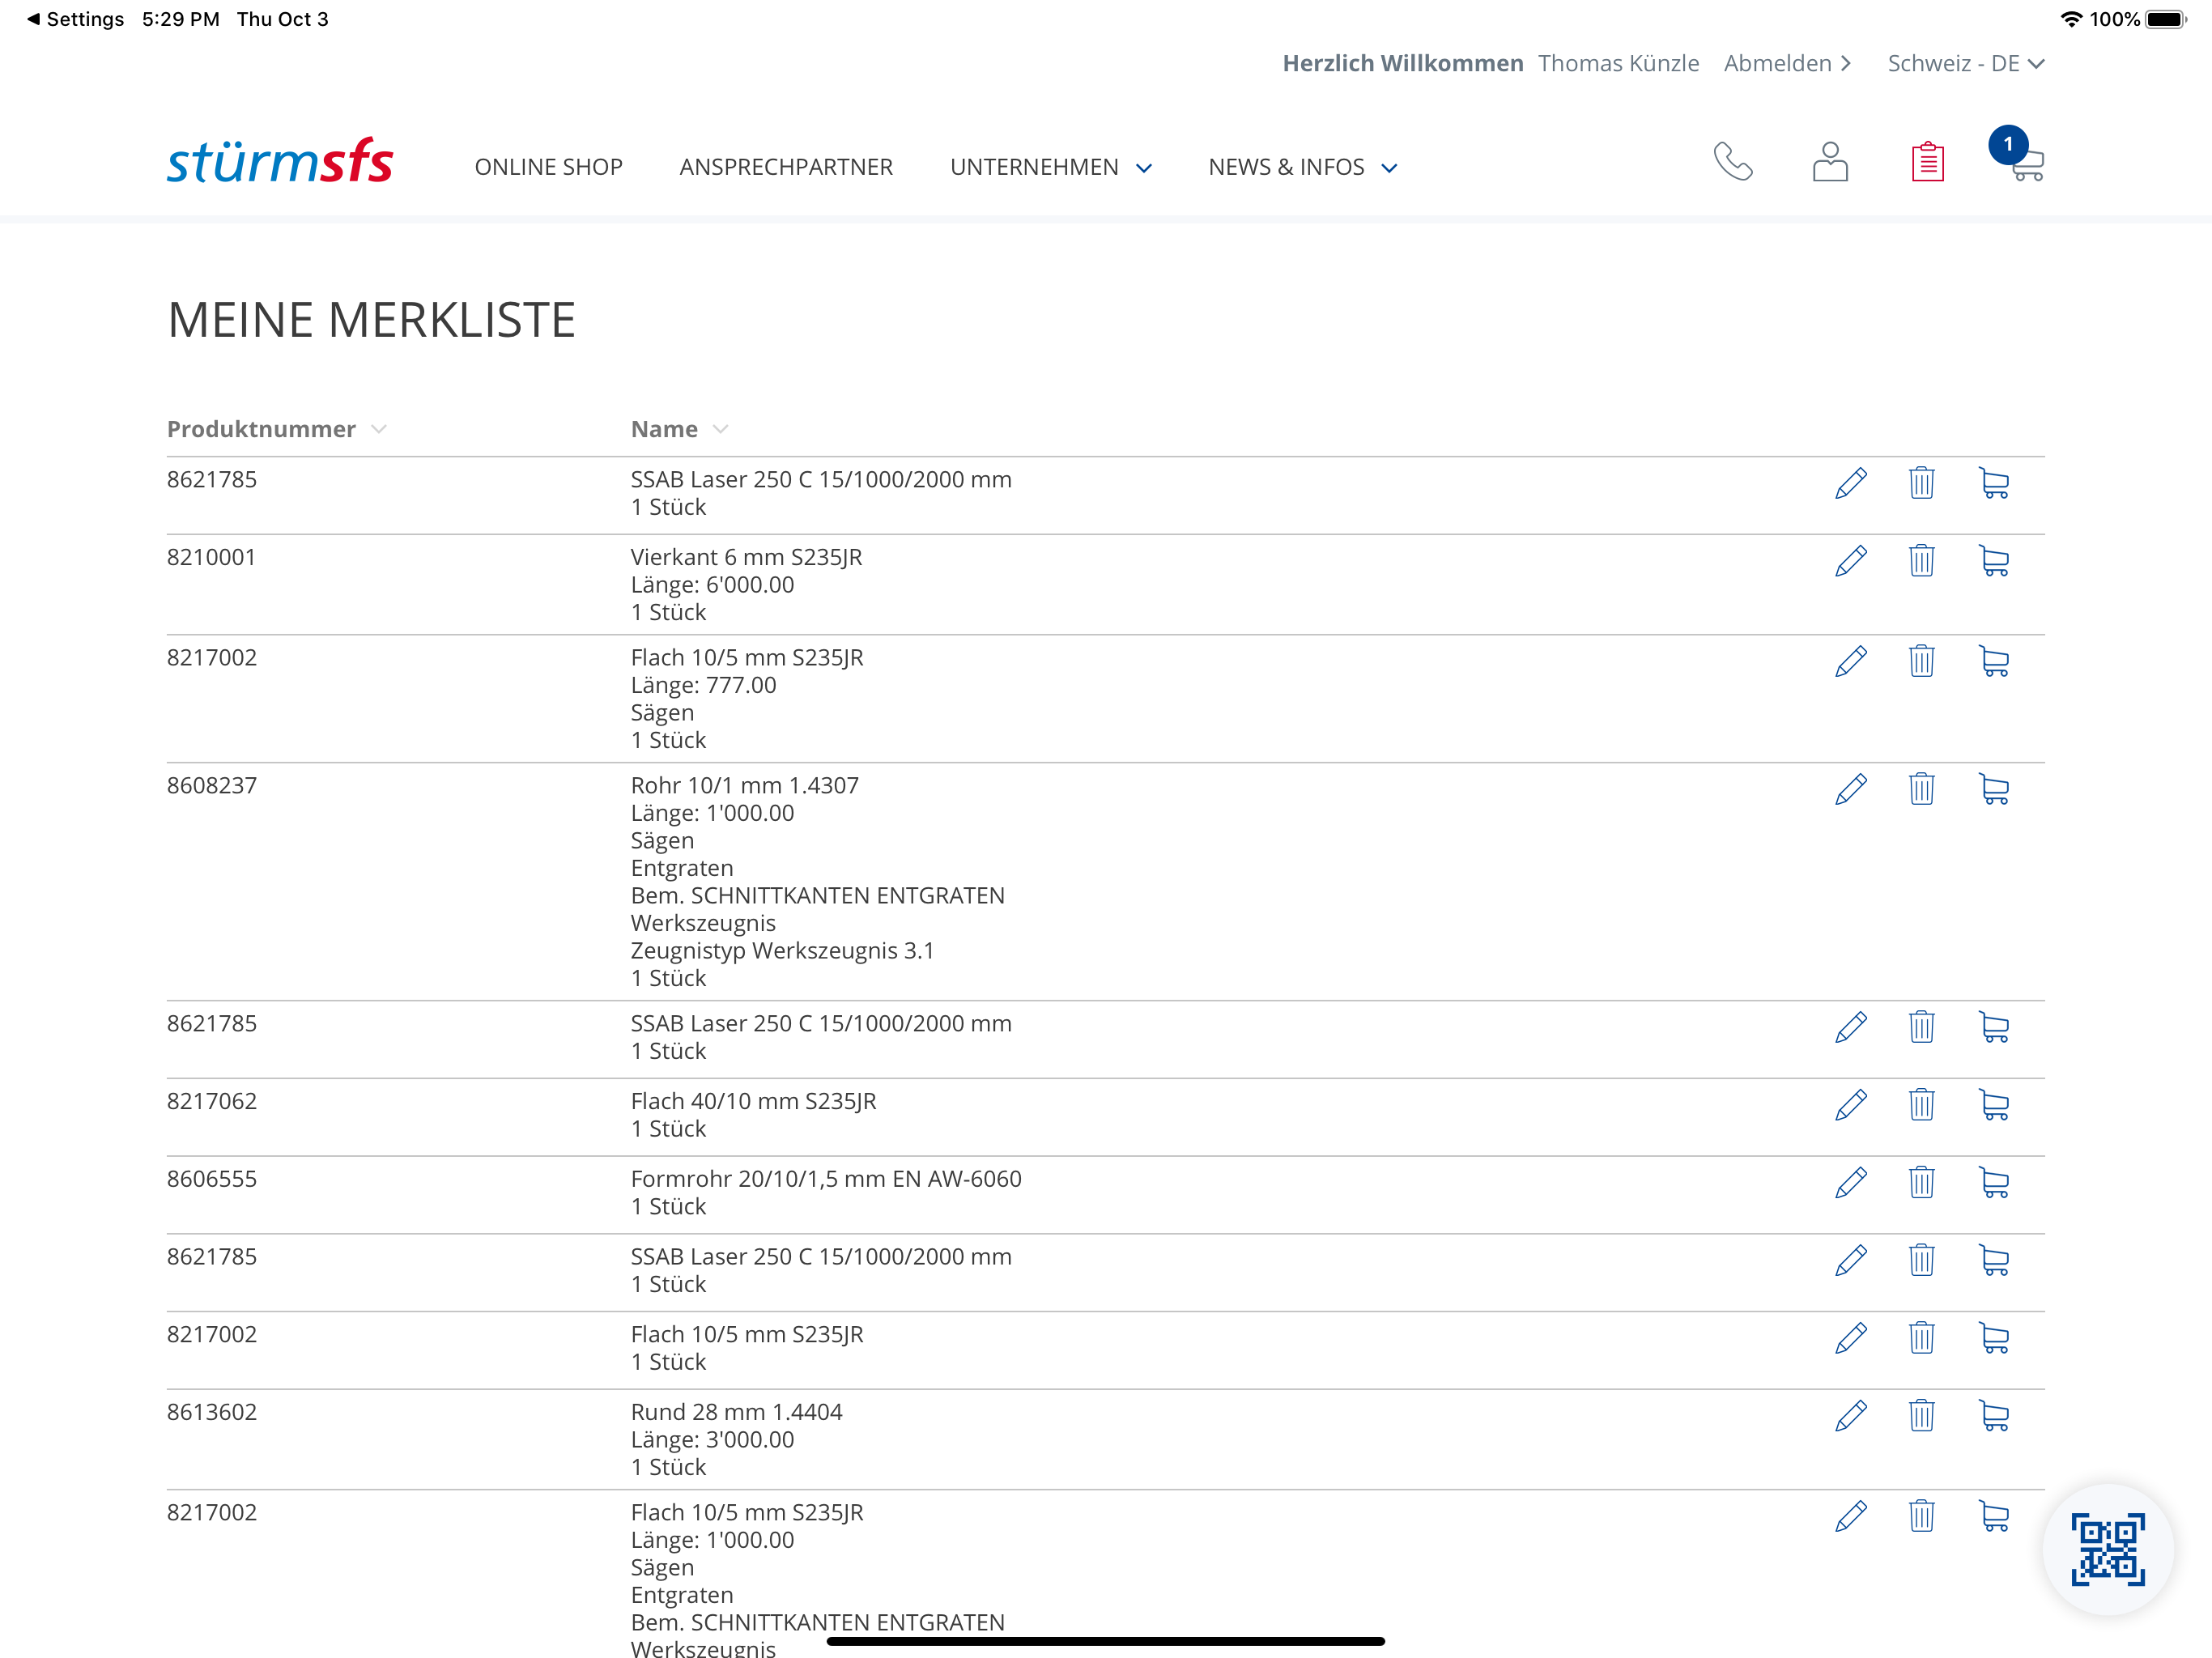Go to the stürmsfs home logo
The width and height of the screenshot is (2212, 1658).
tap(280, 160)
